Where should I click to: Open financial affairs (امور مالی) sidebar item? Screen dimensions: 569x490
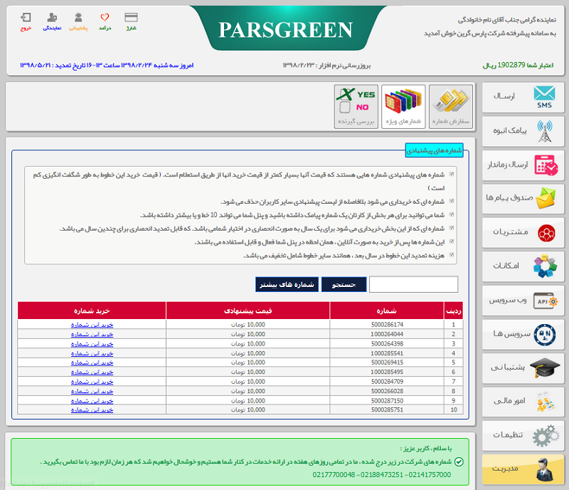(x=523, y=402)
